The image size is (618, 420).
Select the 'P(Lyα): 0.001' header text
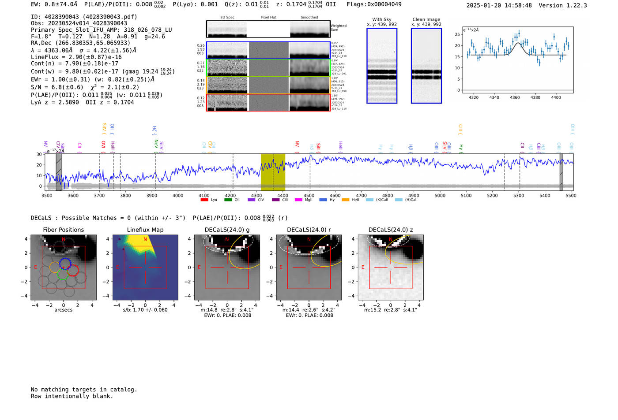(196, 4)
